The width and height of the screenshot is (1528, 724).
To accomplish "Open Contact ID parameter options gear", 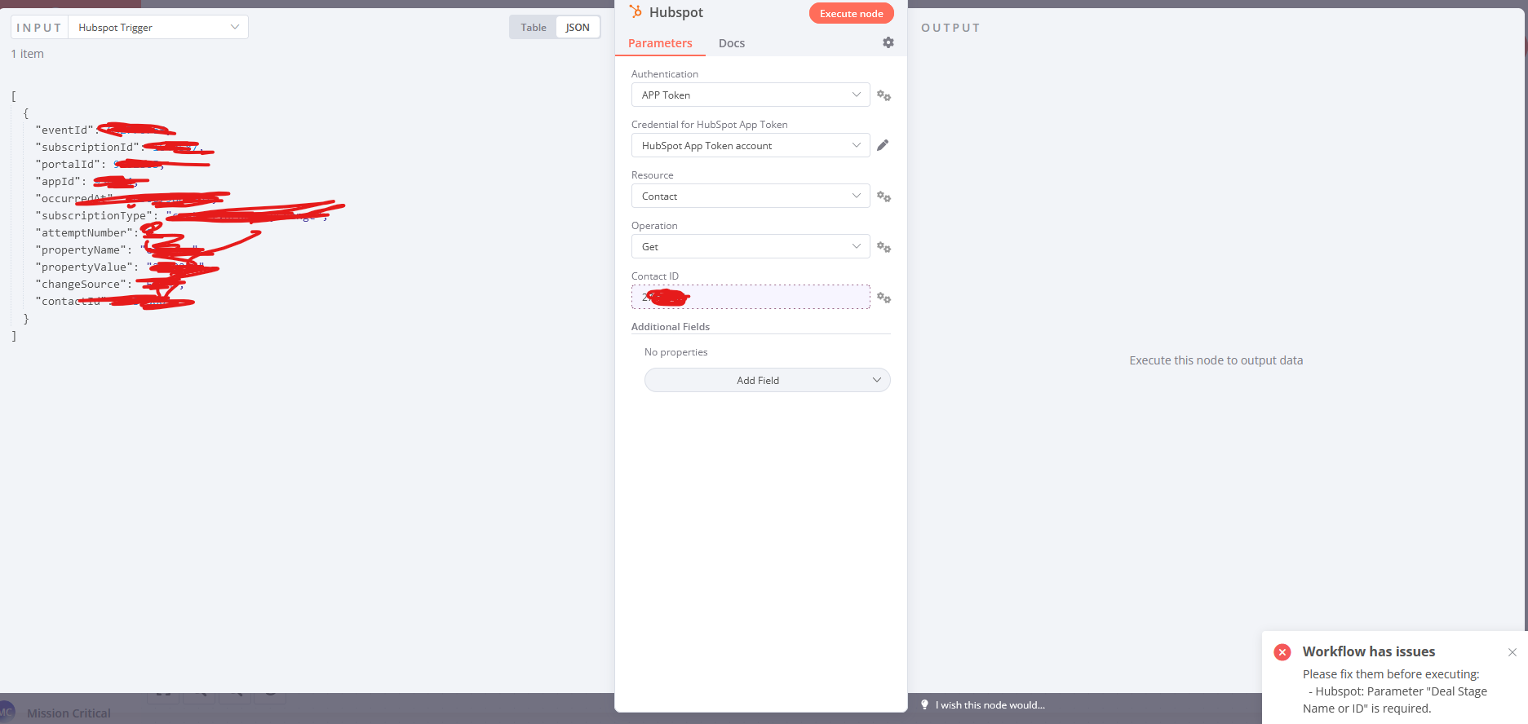I will coord(884,298).
